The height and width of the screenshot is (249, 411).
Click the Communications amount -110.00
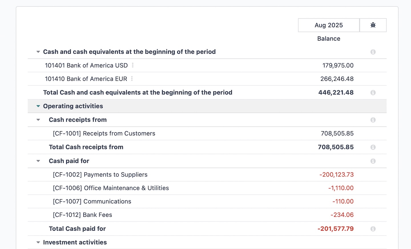click(x=343, y=201)
